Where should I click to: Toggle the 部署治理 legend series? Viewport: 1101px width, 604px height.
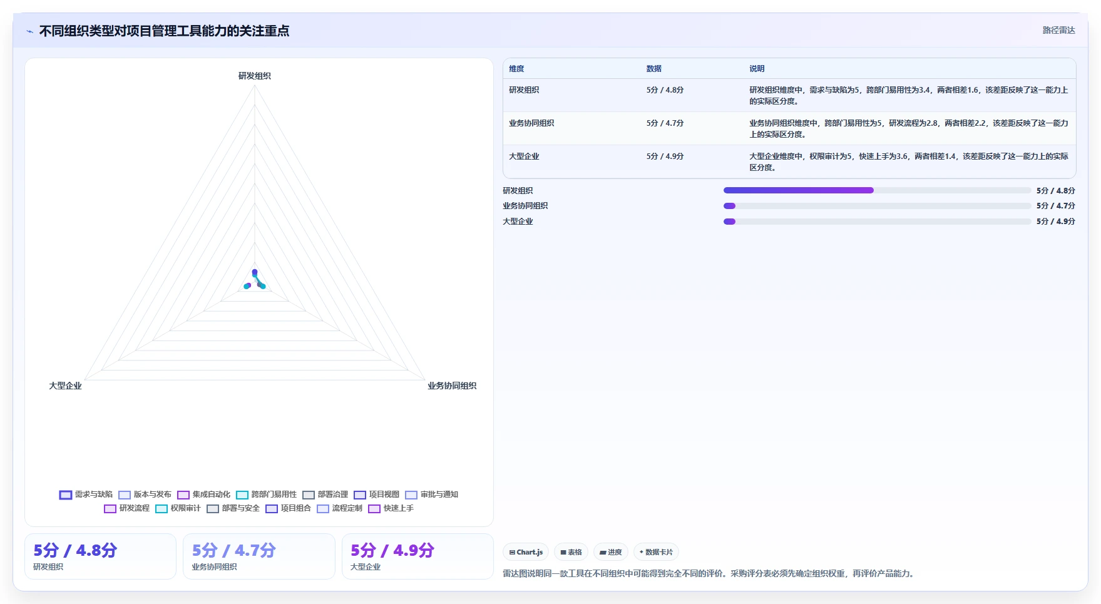point(325,494)
